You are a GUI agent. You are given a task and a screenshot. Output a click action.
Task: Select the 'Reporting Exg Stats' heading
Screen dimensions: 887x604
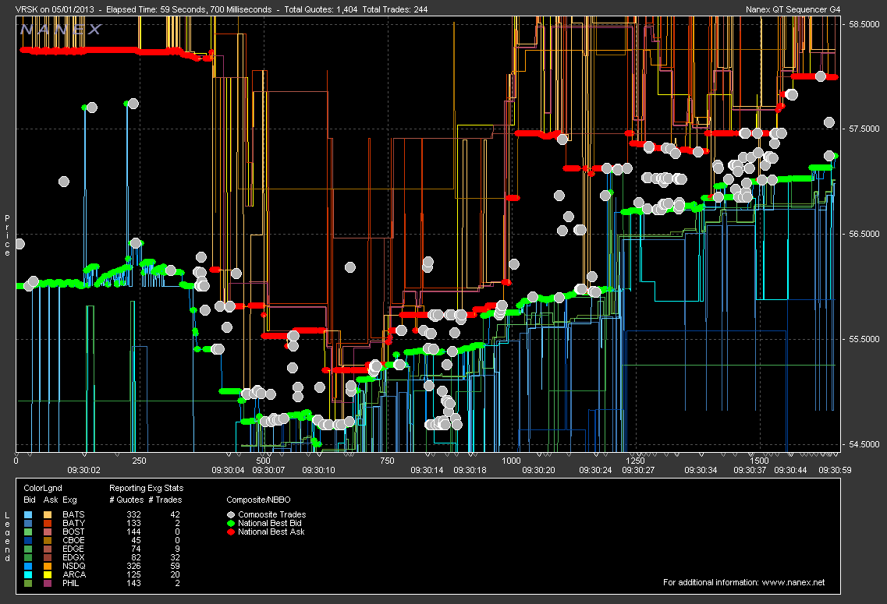coord(147,488)
